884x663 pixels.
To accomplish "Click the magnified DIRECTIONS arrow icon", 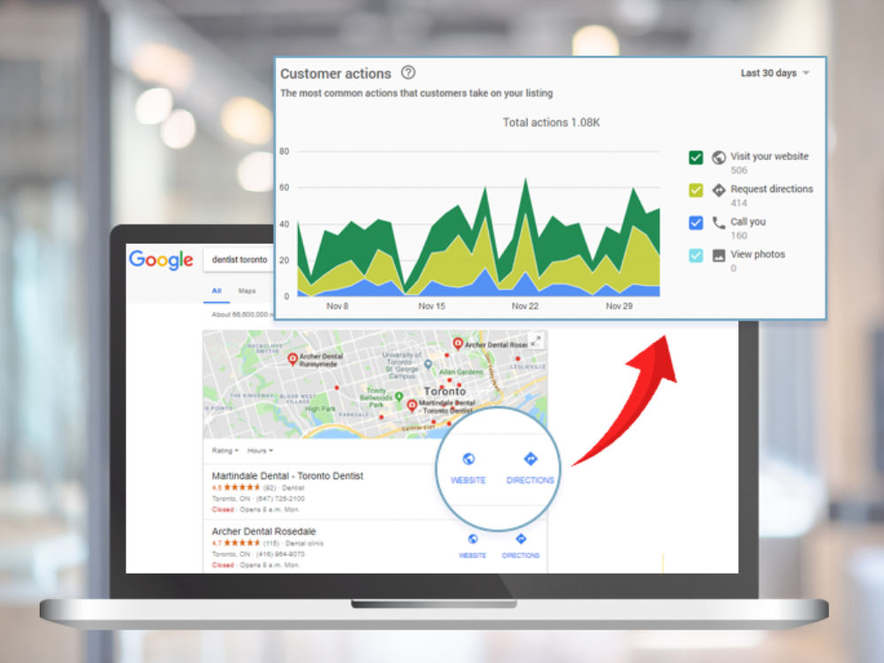I will click(530, 459).
